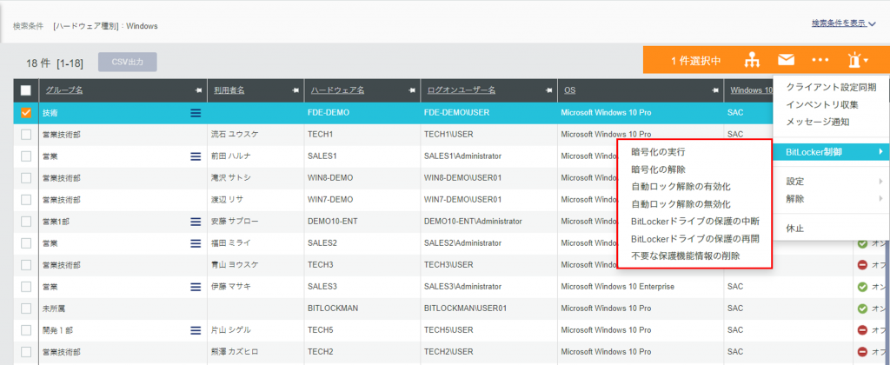
Task: Click pin icon on ログオンユーザー名 column
Action: (x=548, y=90)
